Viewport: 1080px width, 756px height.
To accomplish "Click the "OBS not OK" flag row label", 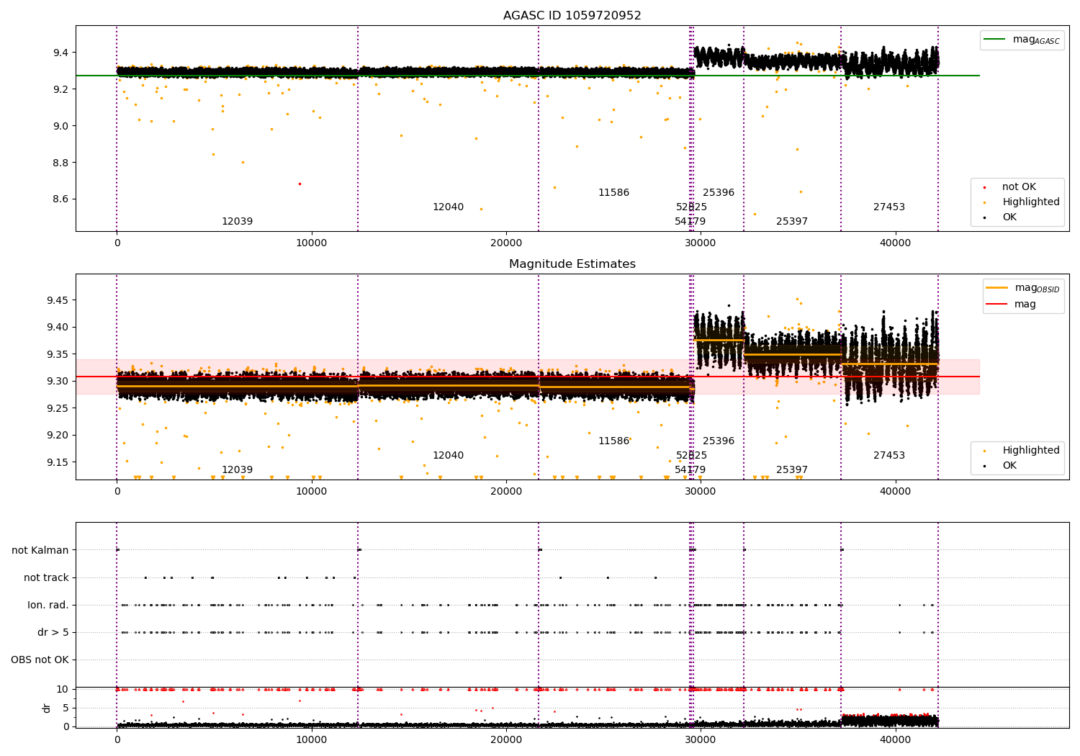I will pyautogui.click(x=40, y=660).
